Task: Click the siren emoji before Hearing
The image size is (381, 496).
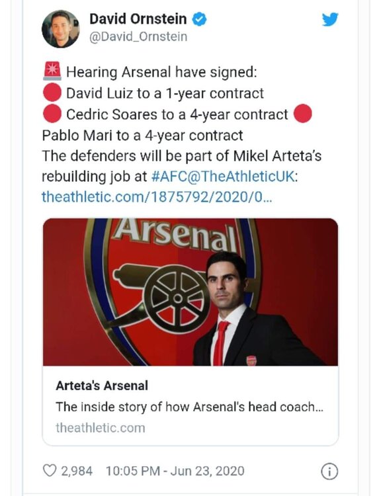Action: 52,71
